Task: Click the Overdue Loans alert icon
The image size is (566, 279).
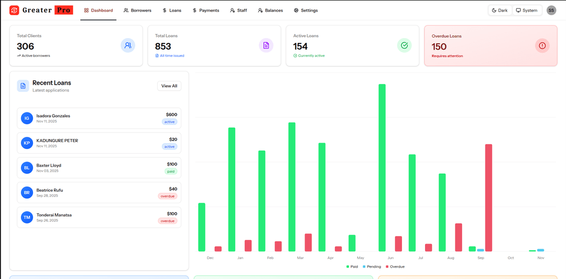Action: 542,46
